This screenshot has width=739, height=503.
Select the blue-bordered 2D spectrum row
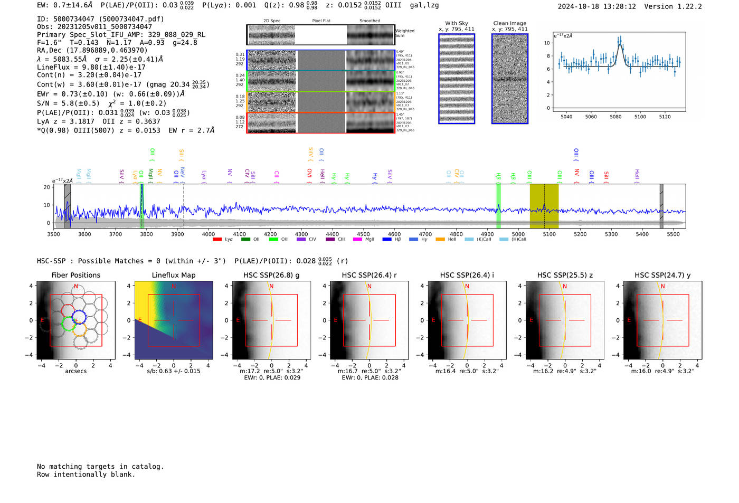[x=320, y=60]
